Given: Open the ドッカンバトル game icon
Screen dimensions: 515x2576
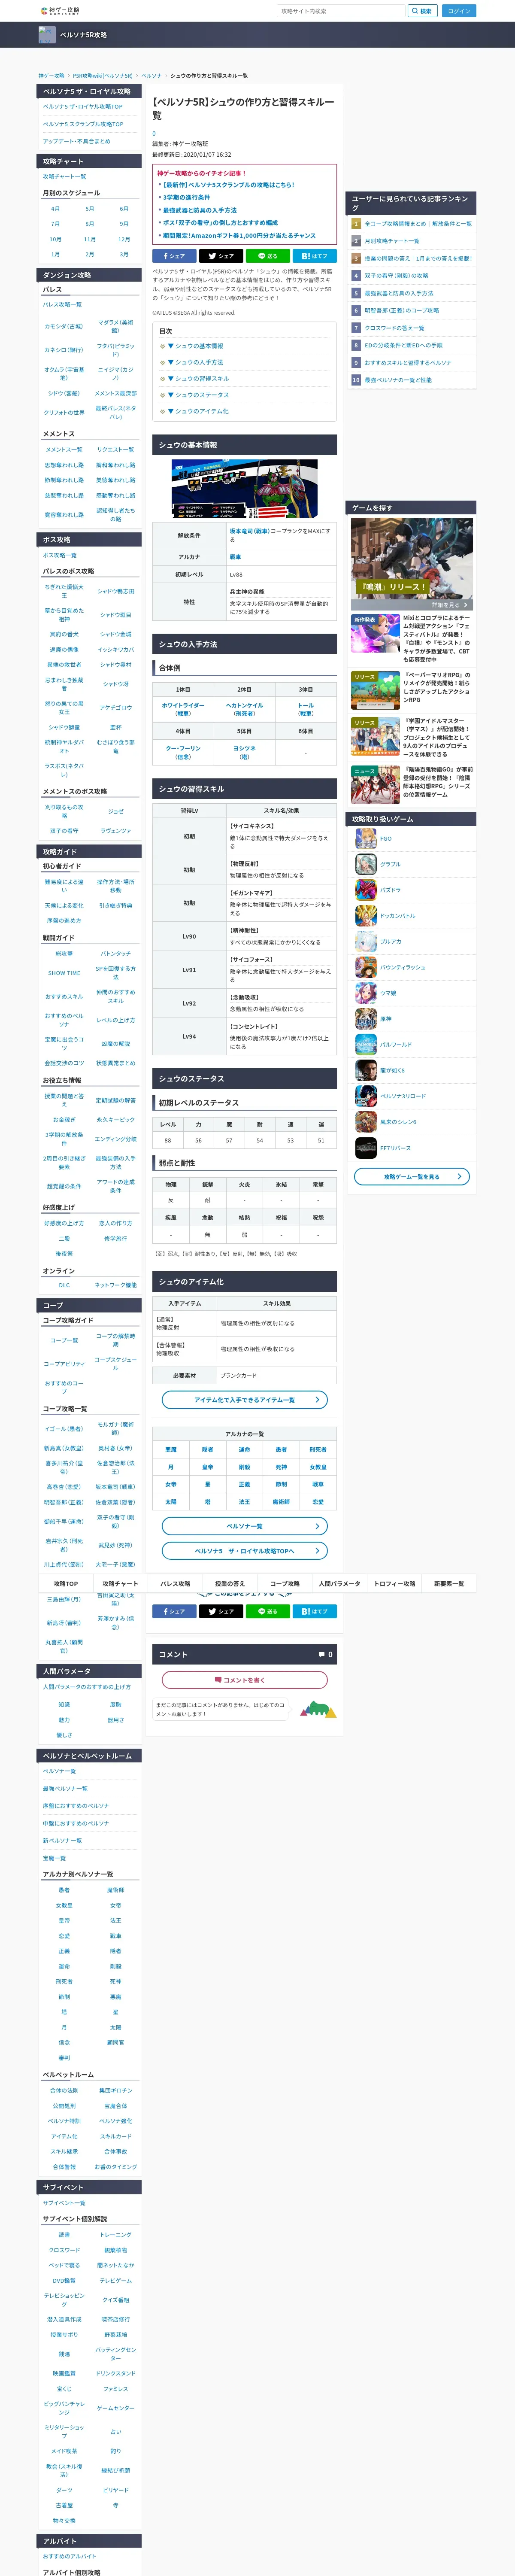Looking at the screenshot, I should pos(366,916).
